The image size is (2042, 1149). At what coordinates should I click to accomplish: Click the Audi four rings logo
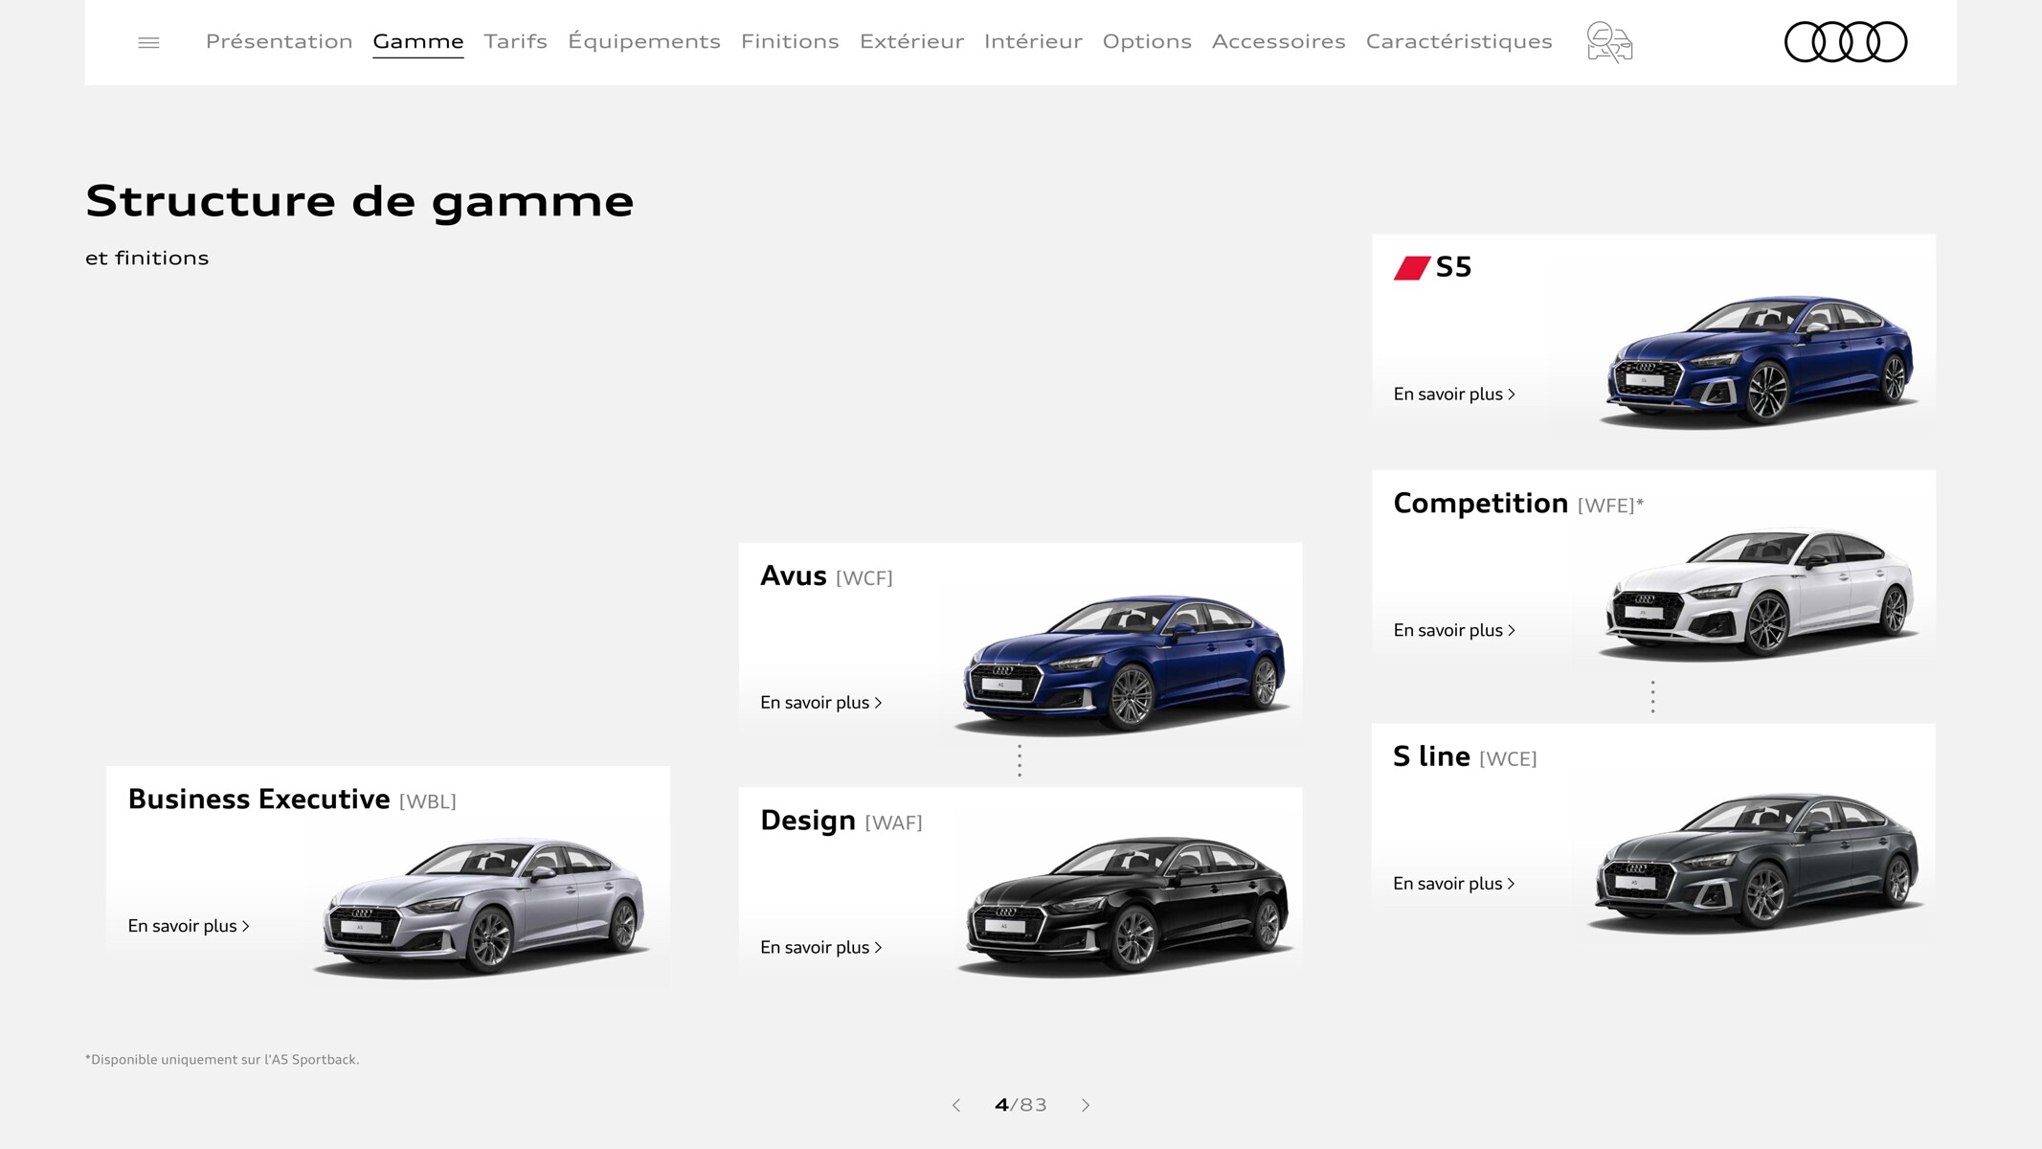tap(1846, 42)
